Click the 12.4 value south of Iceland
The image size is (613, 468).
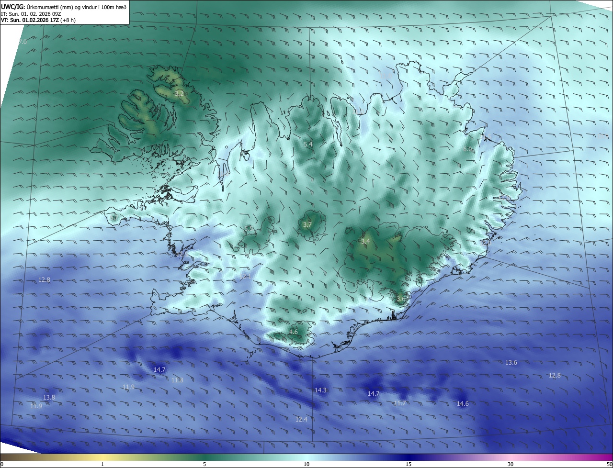pyautogui.click(x=301, y=420)
